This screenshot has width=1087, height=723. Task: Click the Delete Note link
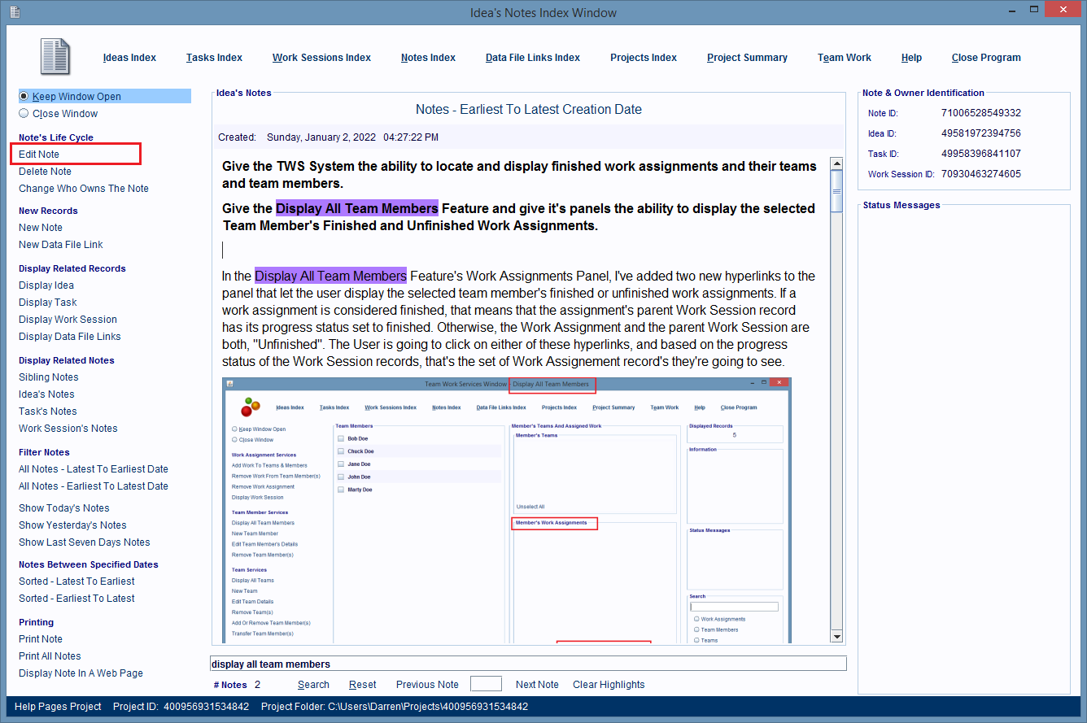[45, 172]
